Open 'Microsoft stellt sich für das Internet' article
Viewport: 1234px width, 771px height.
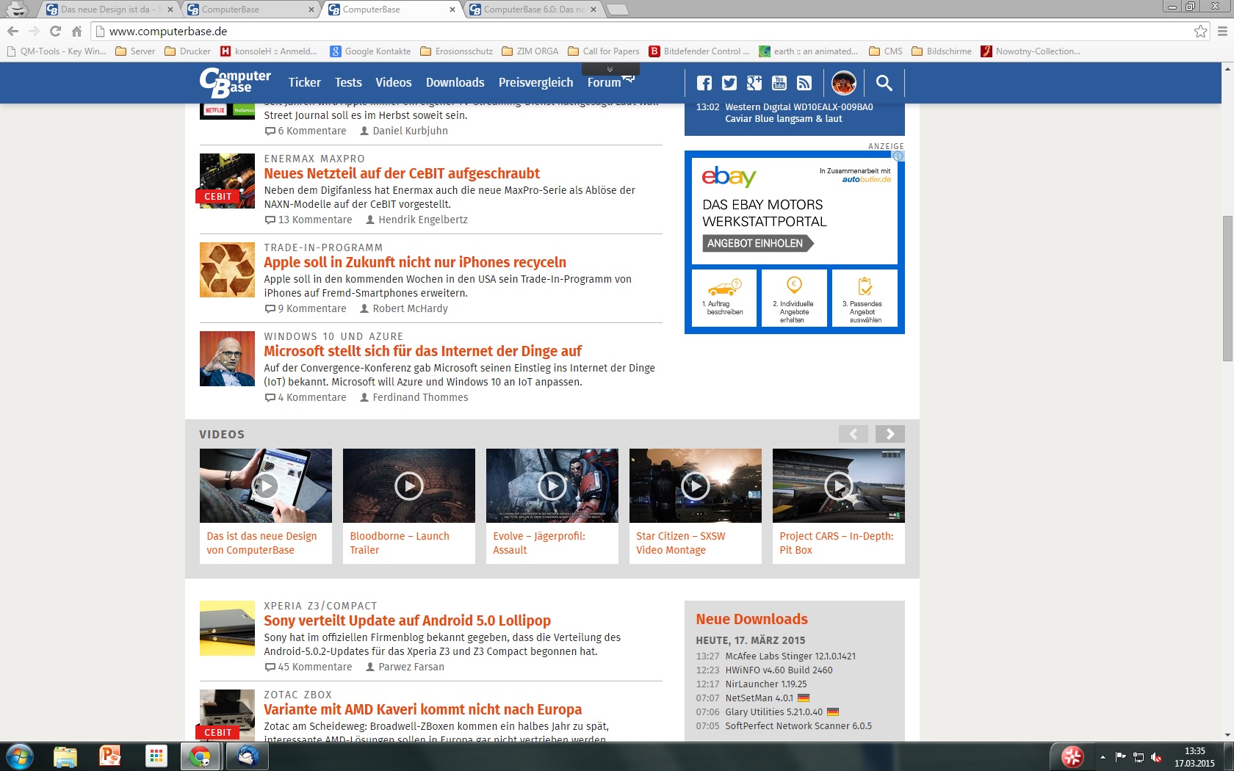pyautogui.click(x=422, y=351)
